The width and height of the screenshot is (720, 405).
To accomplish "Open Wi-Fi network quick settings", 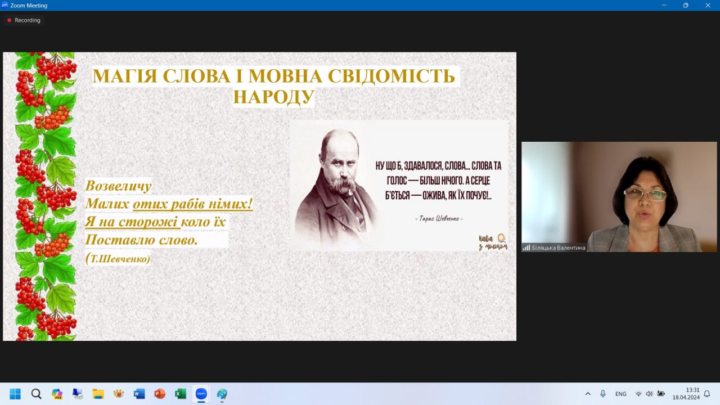I will click(638, 394).
